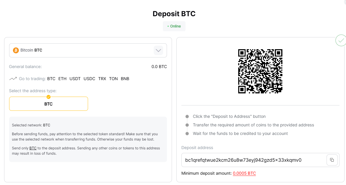Go to ETH trading link
Viewport: 346px width, 185px height.
click(x=62, y=79)
